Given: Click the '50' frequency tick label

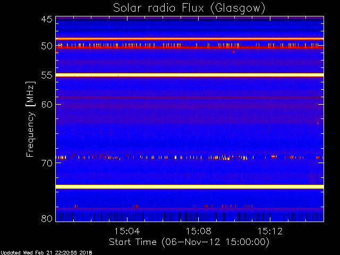Looking at the screenshot, I should [47, 46].
